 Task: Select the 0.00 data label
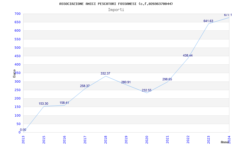click(23, 130)
